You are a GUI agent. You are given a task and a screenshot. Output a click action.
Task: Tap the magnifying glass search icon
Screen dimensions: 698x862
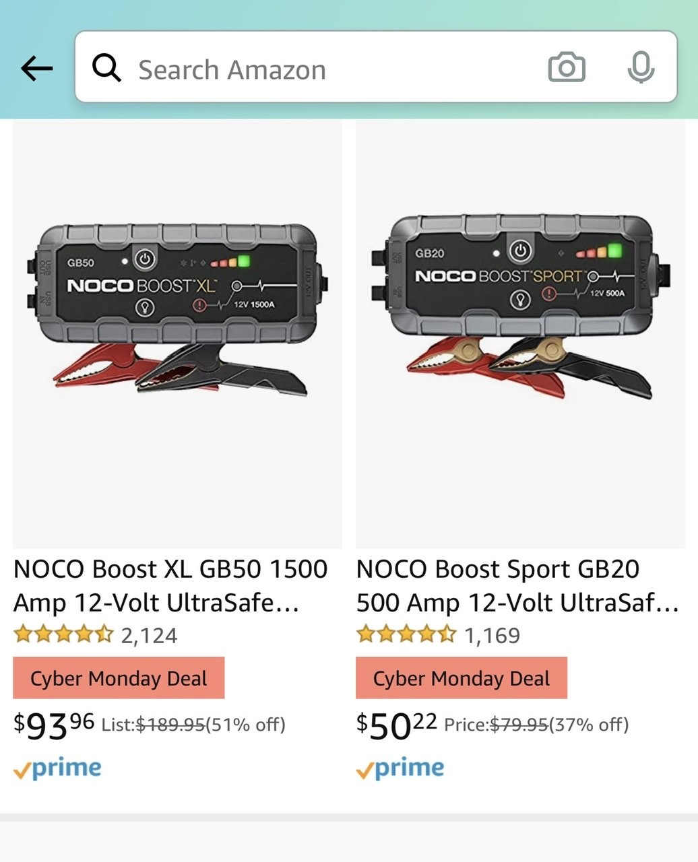[106, 68]
